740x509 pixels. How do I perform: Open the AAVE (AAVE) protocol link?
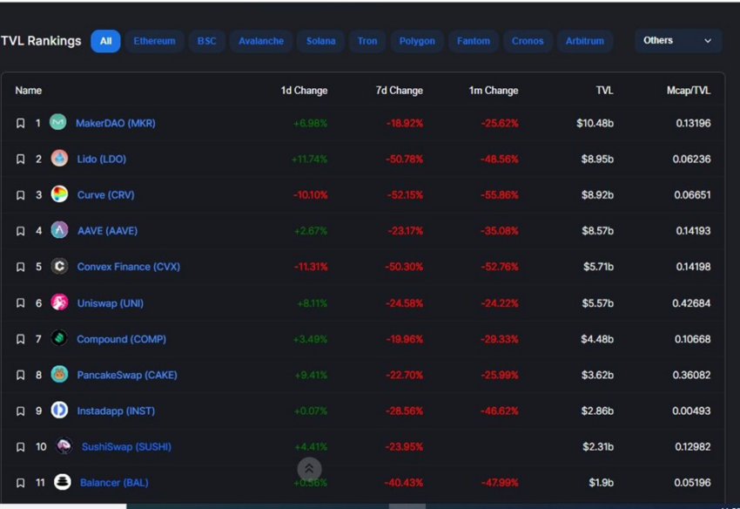pyautogui.click(x=108, y=231)
